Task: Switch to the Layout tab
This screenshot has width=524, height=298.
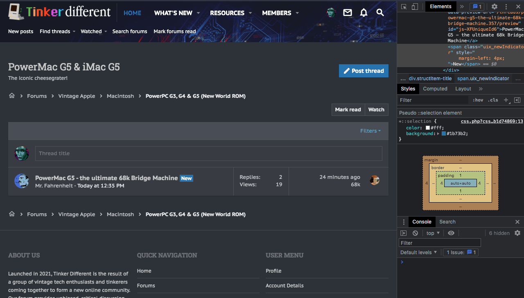Action: point(463,89)
